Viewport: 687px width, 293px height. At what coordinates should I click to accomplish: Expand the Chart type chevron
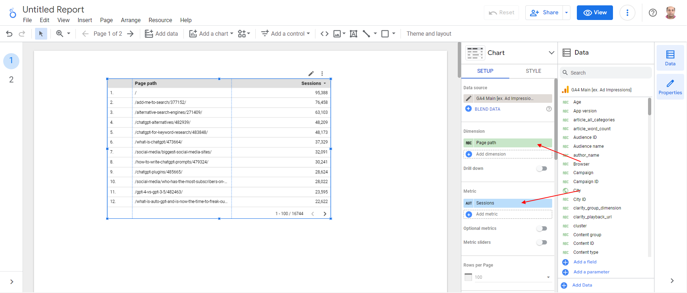(x=551, y=53)
